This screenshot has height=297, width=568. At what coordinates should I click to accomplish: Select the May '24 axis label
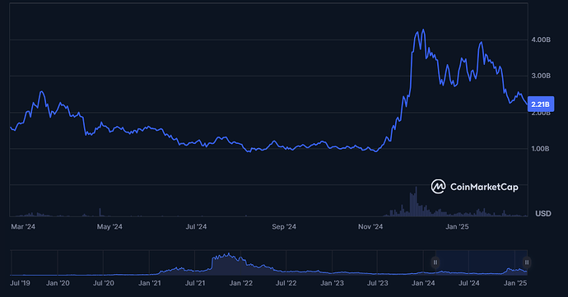click(x=109, y=227)
